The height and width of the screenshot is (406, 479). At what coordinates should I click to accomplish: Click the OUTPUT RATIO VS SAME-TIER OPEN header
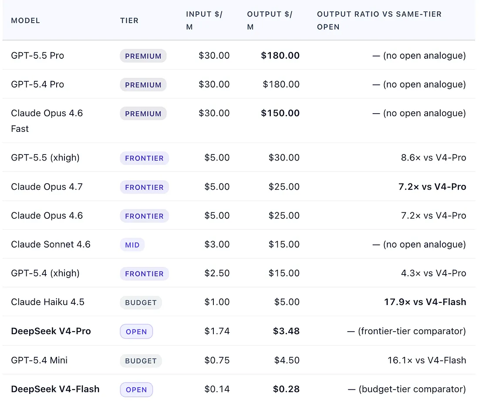[379, 20]
